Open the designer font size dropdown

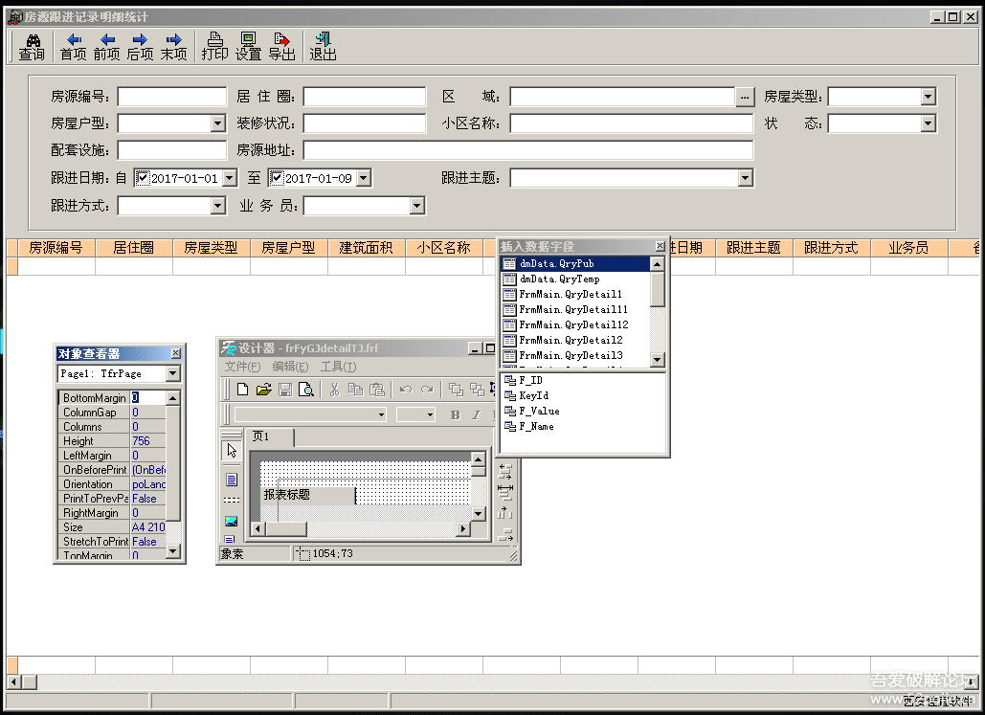click(431, 414)
